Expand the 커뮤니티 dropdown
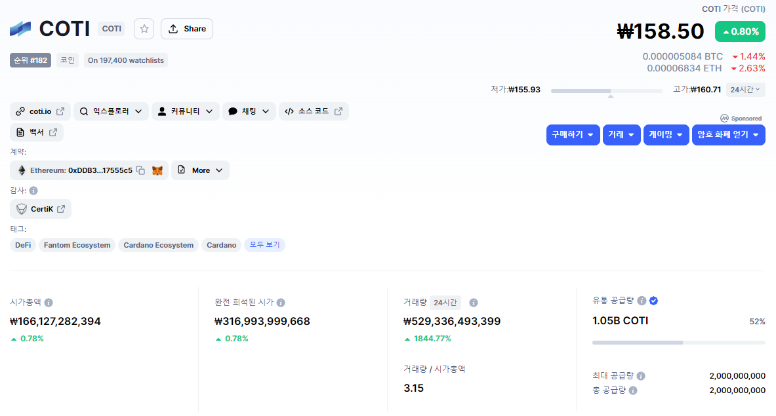The height and width of the screenshot is (416, 776). (186, 111)
